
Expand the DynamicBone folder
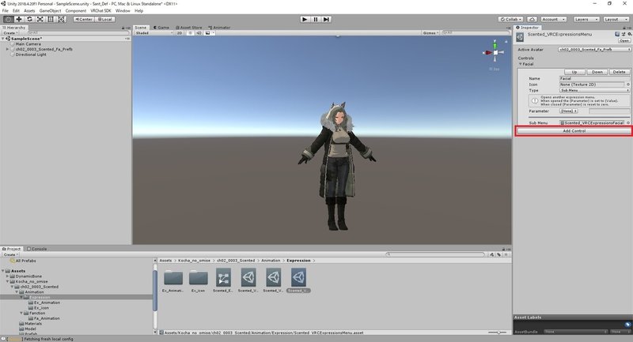coord(7,276)
